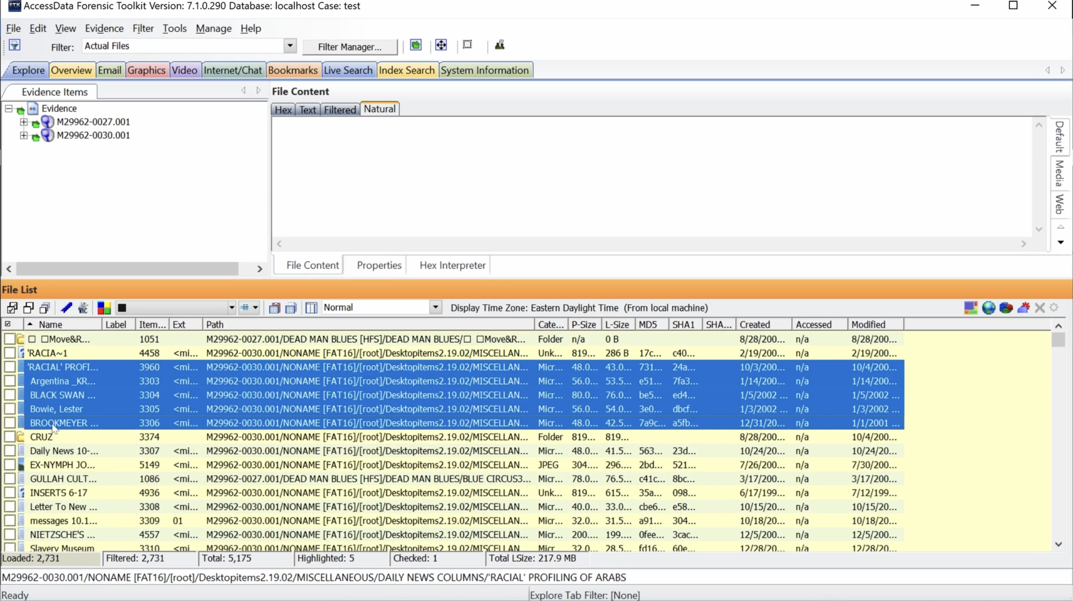Open the Filter dropdown showing Actual Files

pos(290,45)
